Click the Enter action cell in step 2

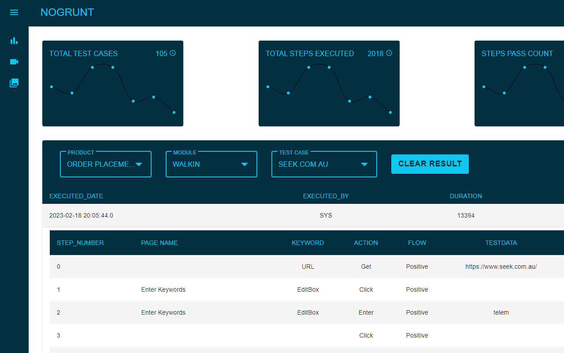tap(366, 312)
